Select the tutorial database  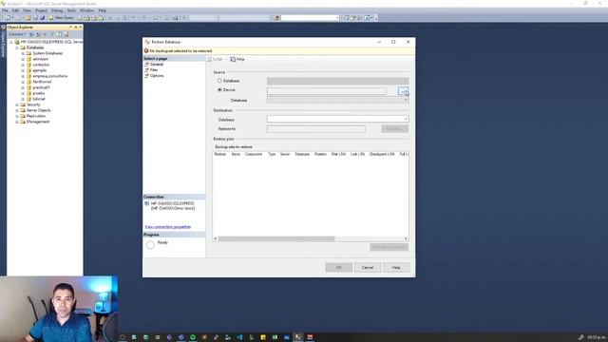coord(39,99)
